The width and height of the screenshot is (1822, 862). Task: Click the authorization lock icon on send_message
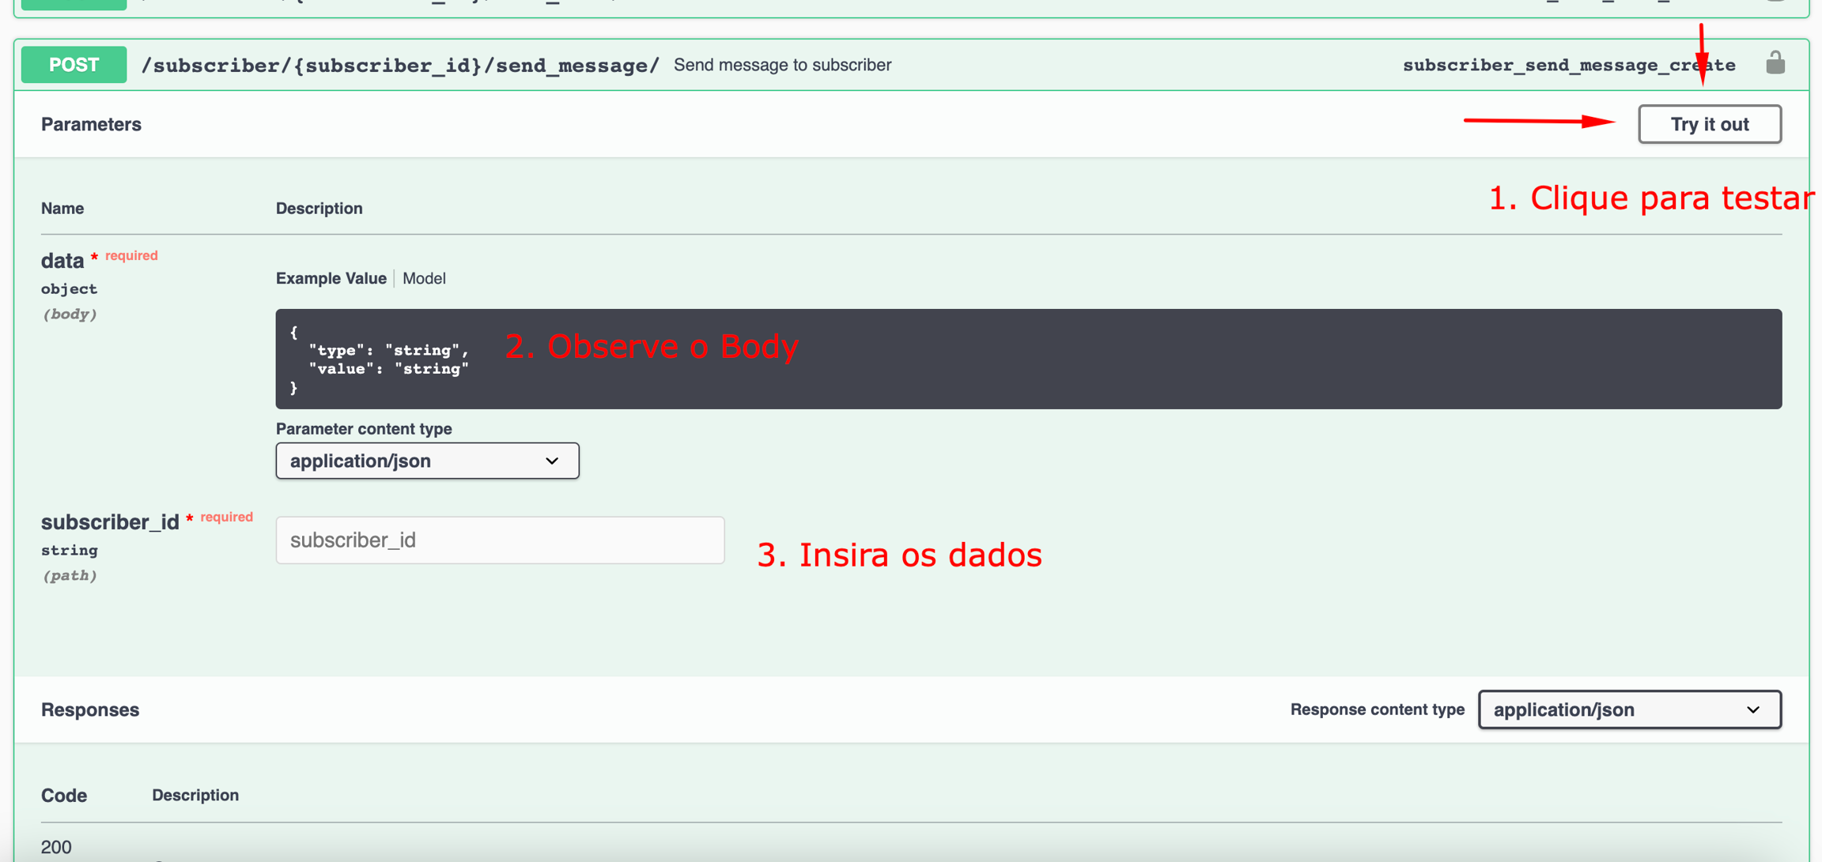1775,63
